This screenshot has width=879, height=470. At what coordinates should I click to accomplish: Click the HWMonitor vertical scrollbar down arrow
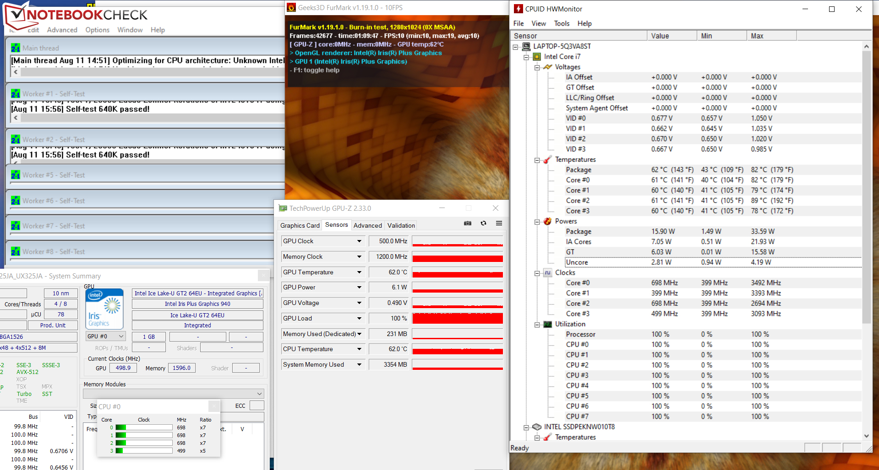point(866,436)
